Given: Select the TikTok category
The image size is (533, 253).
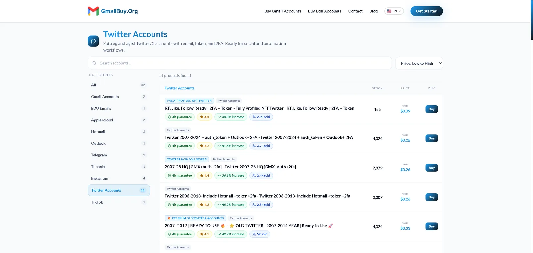Looking at the screenshot, I should click(119, 202).
